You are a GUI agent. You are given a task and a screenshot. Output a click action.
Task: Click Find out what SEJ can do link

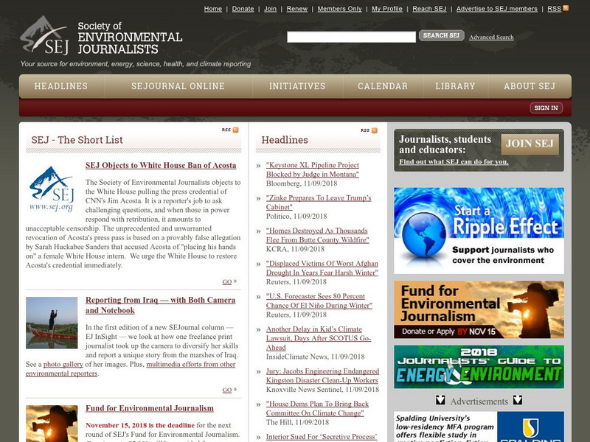coord(454,161)
